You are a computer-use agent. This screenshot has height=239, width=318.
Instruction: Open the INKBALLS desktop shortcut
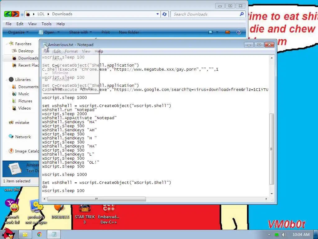pyautogui.click(x=60, y=211)
